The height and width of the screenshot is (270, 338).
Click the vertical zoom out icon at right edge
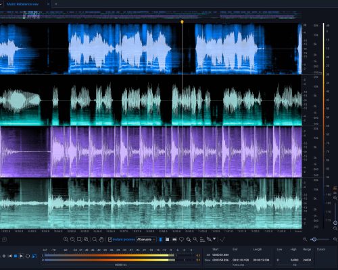(x=335, y=228)
